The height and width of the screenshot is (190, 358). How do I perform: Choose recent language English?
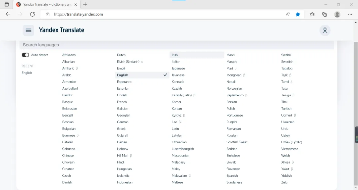[x=27, y=73]
